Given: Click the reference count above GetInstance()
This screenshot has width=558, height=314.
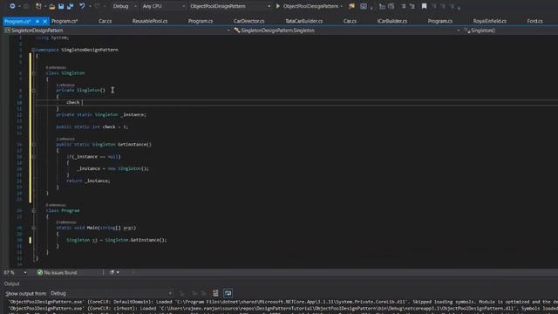Looking at the screenshot, I should point(65,139).
